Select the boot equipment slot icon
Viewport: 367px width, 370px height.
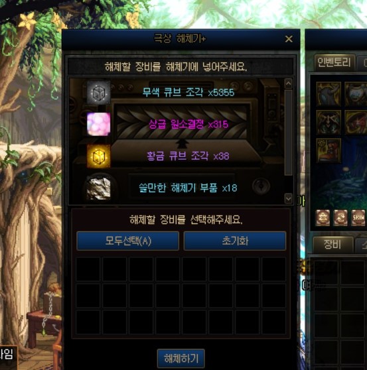coord(329,151)
